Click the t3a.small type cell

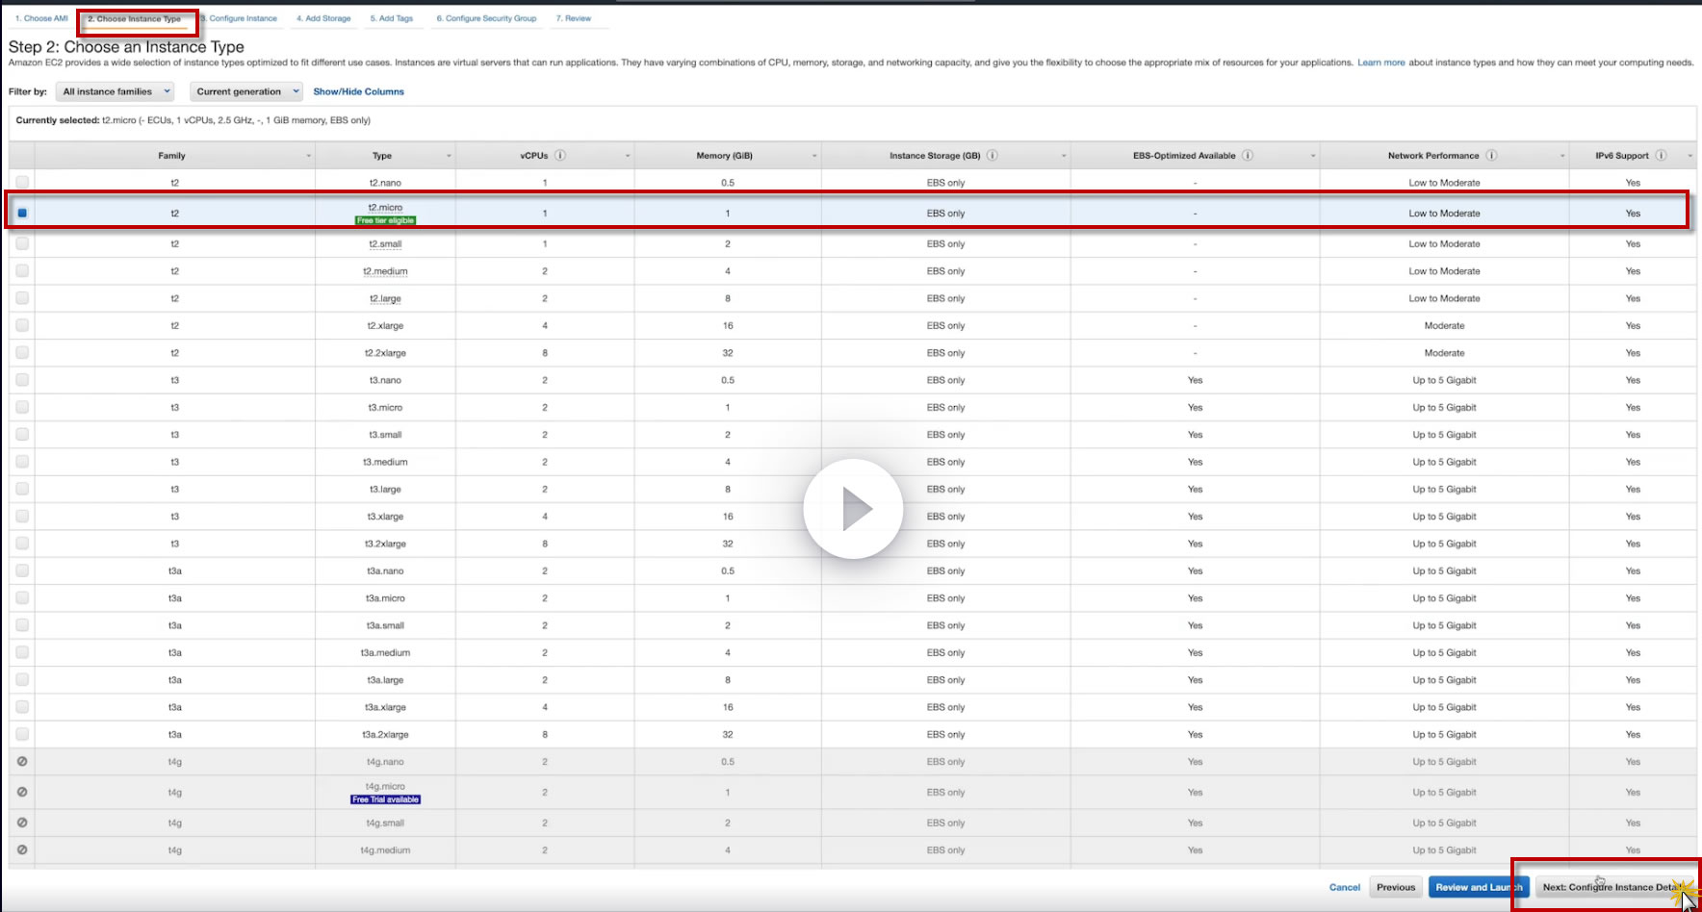(385, 625)
